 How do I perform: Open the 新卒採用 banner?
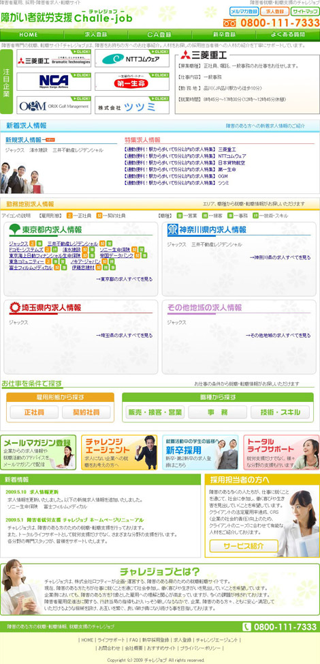pos(200,452)
